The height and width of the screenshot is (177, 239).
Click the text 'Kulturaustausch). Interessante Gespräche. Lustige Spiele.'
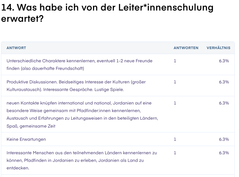(x=65, y=90)
